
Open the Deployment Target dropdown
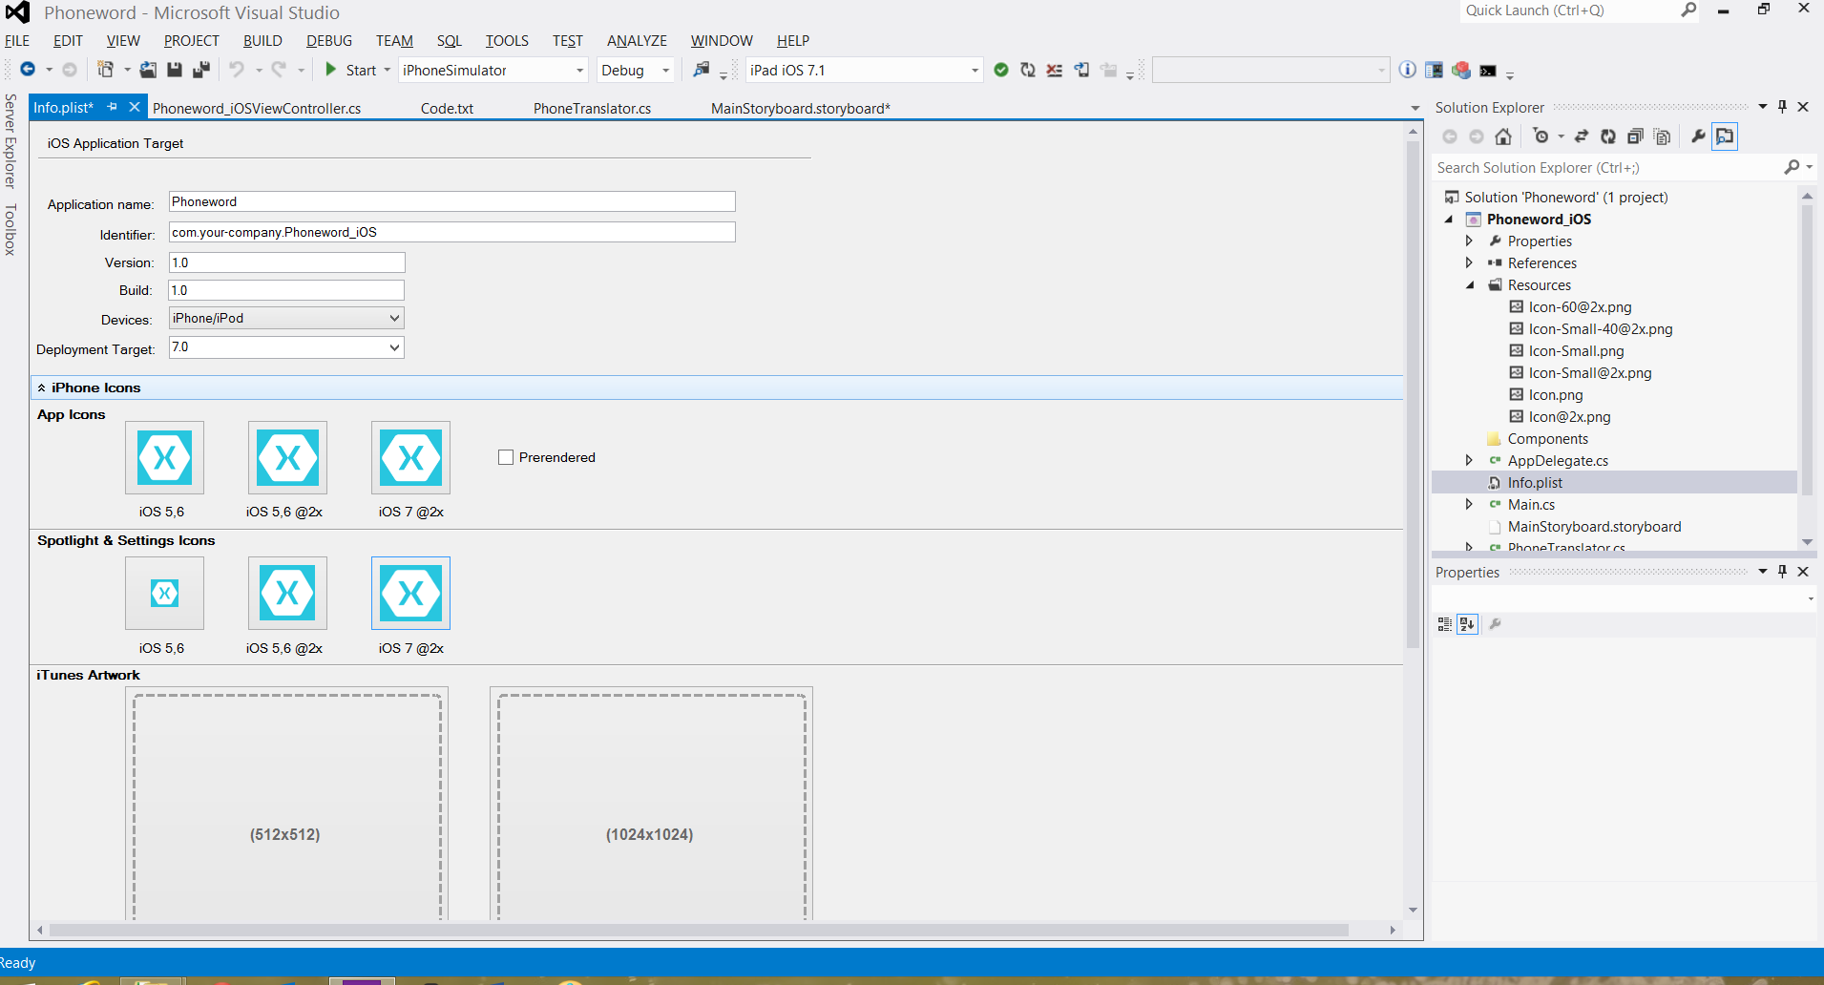286,347
